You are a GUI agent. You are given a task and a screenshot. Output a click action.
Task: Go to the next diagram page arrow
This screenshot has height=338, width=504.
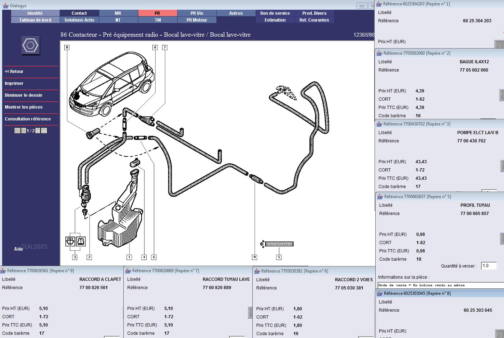pyautogui.click(x=38, y=131)
